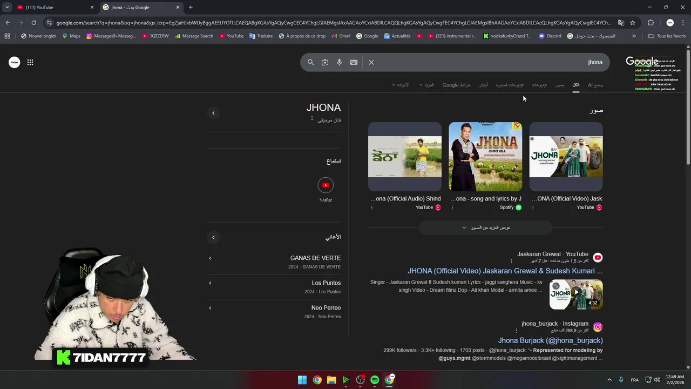Open the Discord bookmark
691x389 pixels.
pyautogui.click(x=550, y=36)
